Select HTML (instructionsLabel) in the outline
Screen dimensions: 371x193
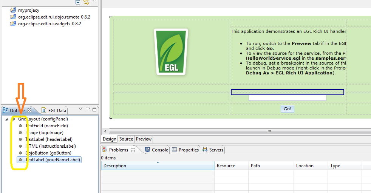point(50,146)
